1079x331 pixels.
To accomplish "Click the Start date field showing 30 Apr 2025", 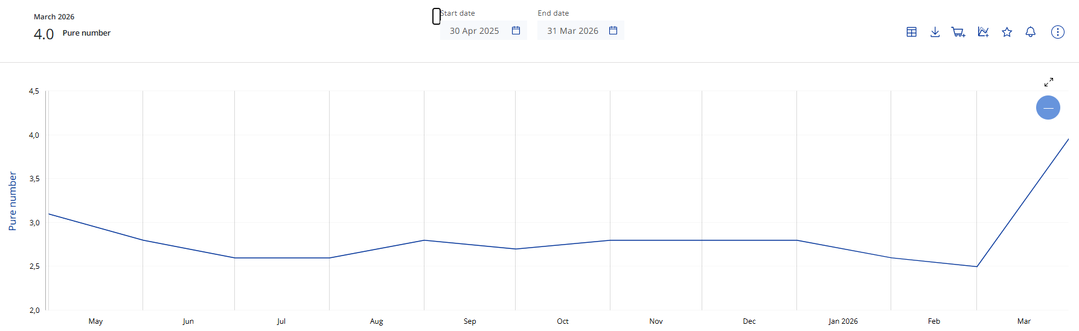I will [x=475, y=31].
